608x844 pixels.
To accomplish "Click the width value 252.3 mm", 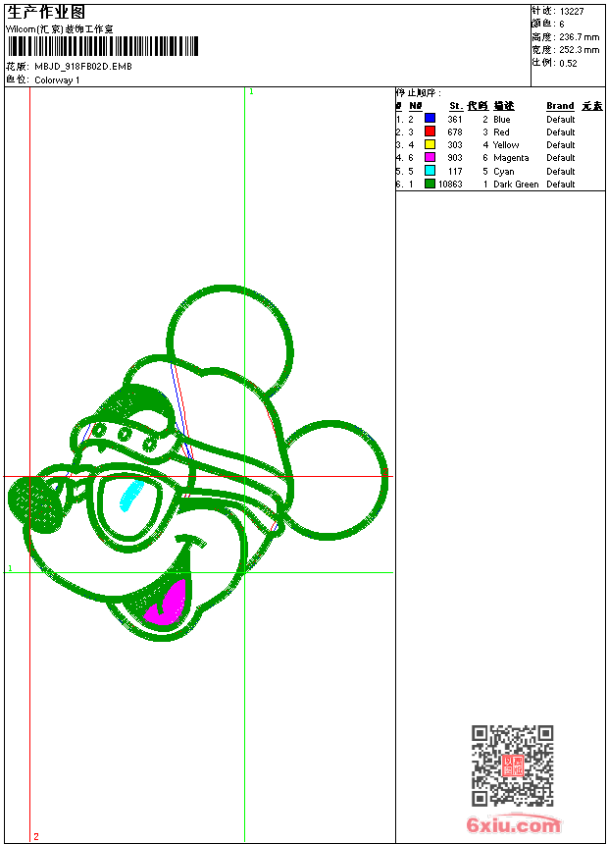I will pyautogui.click(x=579, y=50).
